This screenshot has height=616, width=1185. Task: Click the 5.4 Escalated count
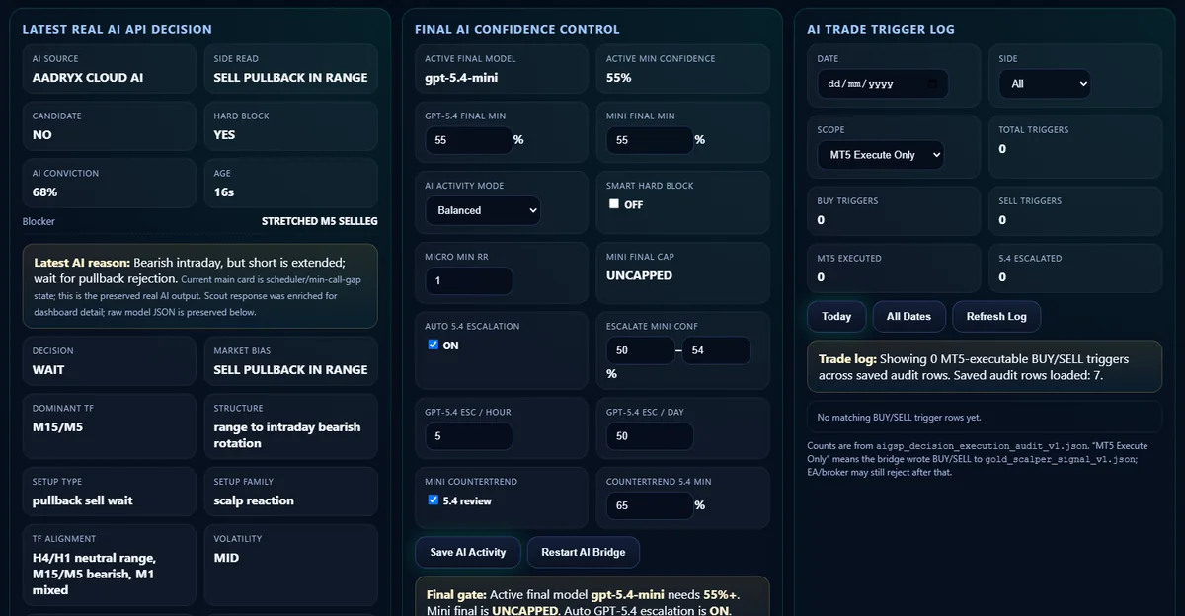pyautogui.click(x=1002, y=277)
